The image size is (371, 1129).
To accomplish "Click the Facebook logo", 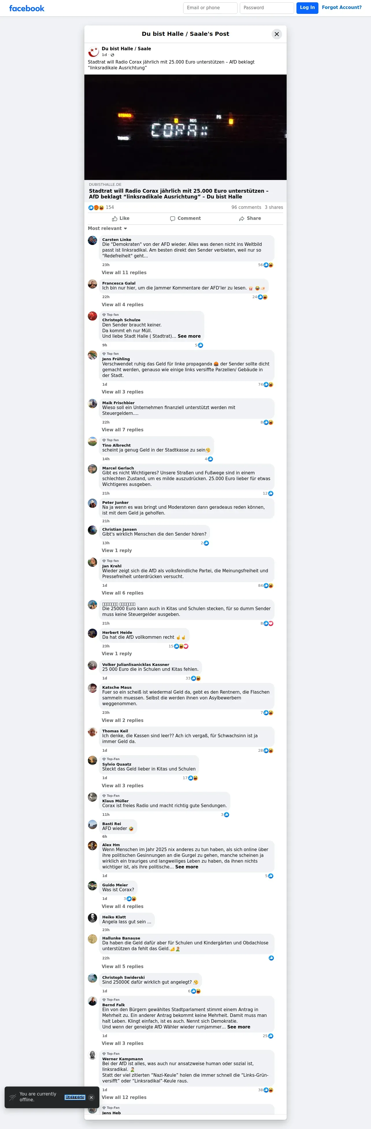I will 27,8.
